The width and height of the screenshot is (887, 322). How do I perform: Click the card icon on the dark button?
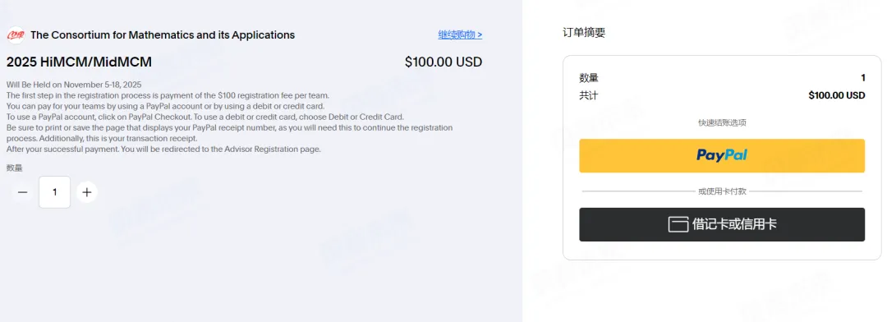point(678,225)
